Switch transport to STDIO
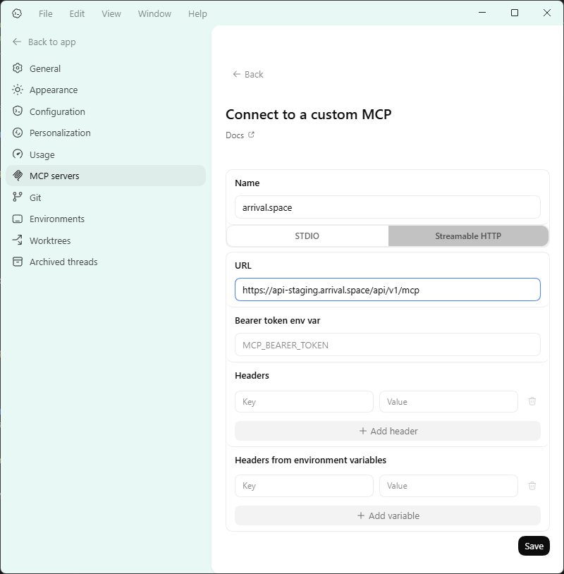This screenshot has height=574, width=564. (307, 236)
